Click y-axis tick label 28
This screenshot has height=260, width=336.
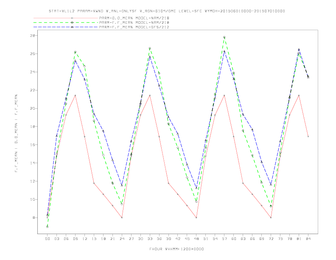pyautogui.click(x=33, y=35)
